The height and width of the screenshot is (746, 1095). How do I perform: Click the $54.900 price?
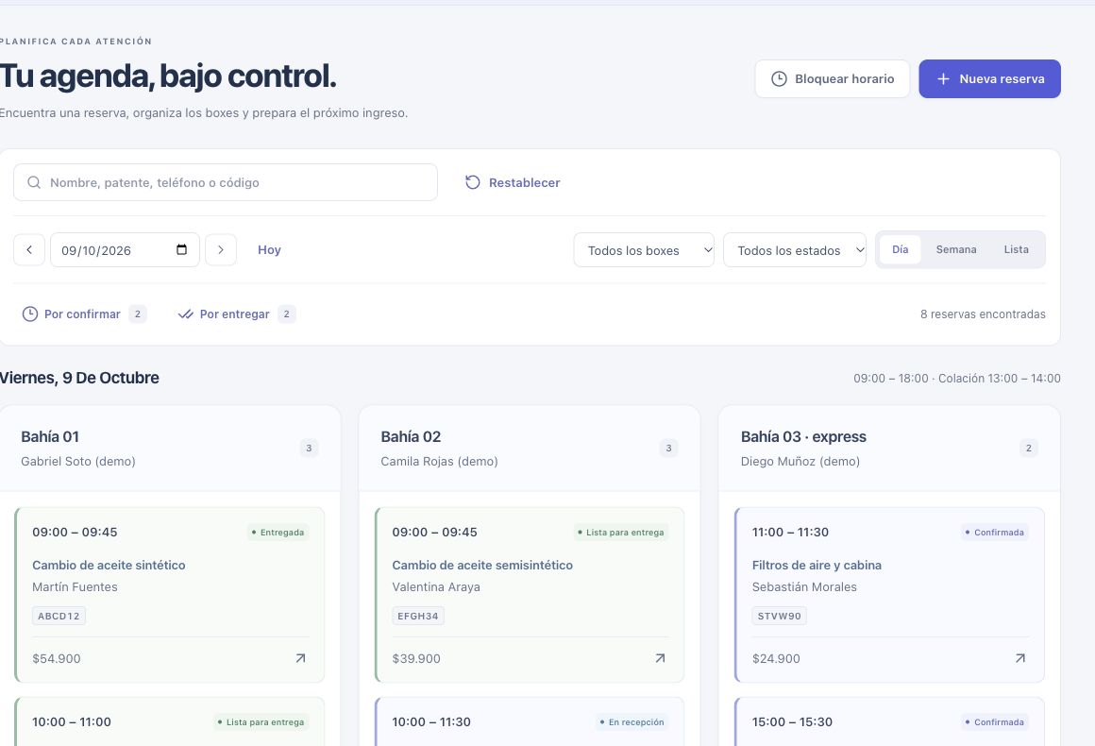57,659
